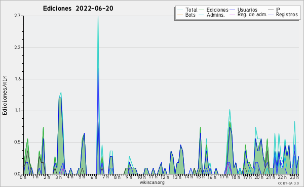This screenshot has width=304, height=187.
Task: Click the y-axis value 1.1
Action: click(x=17, y=111)
